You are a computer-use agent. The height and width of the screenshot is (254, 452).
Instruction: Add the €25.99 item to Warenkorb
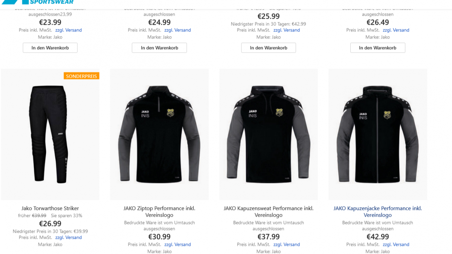point(269,48)
